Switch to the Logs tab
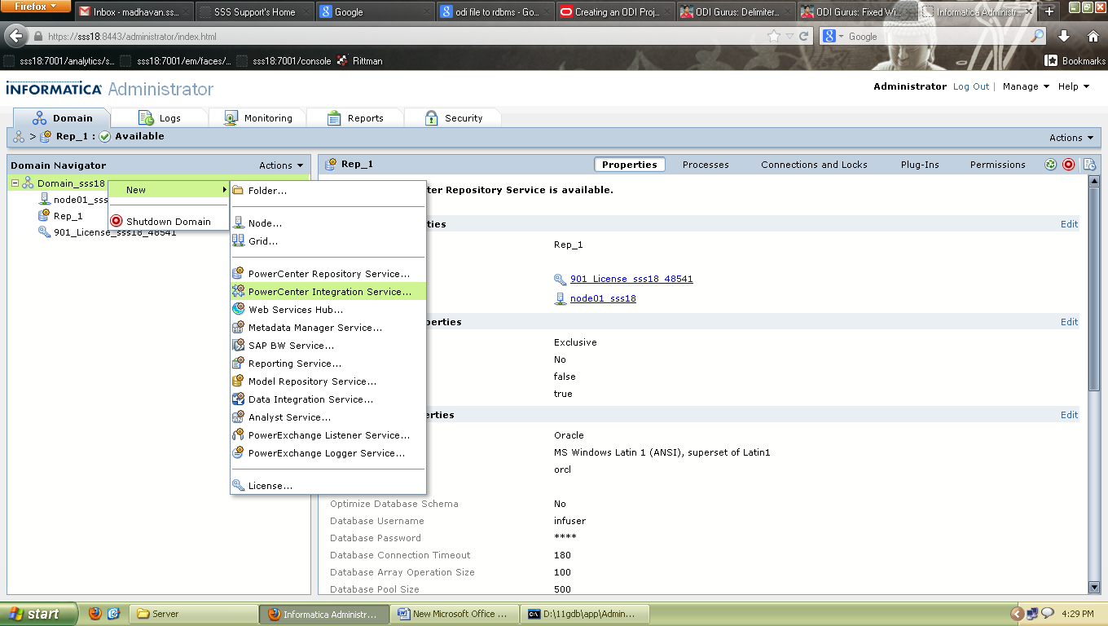1108x626 pixels. (160, 118)
